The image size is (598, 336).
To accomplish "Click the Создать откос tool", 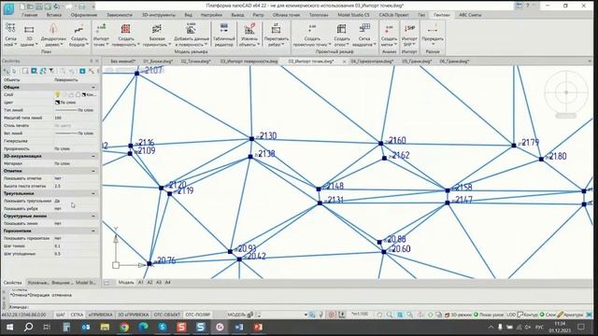I will coord(342,35).
